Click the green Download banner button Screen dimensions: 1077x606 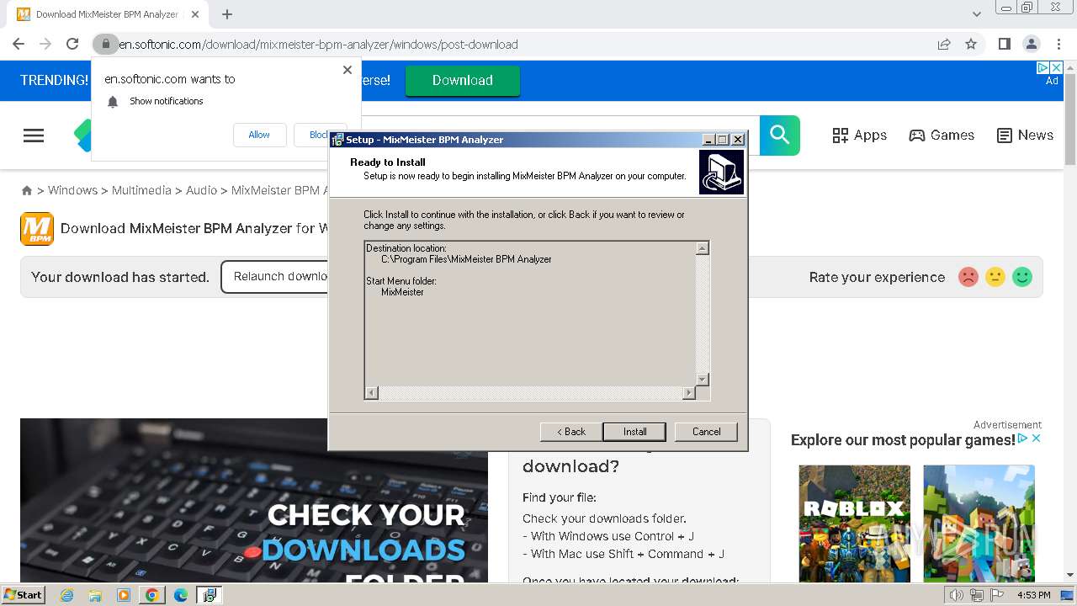tap(463, 80)
